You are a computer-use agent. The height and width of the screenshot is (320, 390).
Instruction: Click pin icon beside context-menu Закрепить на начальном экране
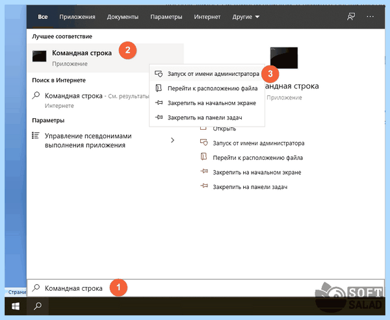click(159, 103)
